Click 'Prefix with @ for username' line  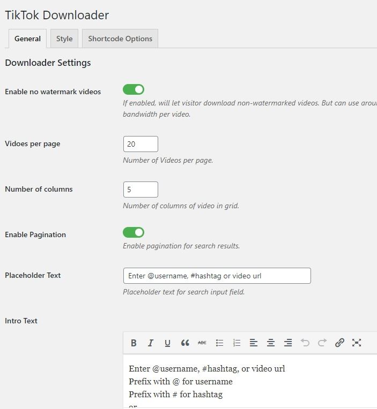[x=181, y=381]
